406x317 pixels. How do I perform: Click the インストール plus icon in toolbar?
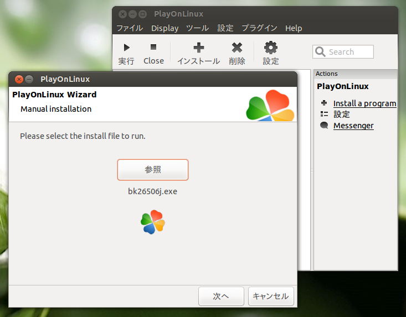[199, 48]
